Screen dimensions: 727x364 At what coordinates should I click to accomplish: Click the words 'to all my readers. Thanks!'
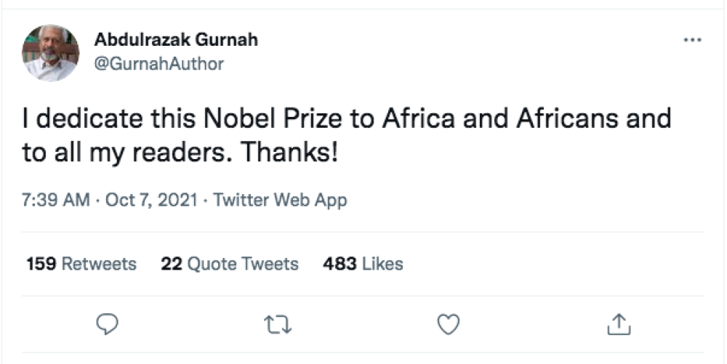pos(180,154)
